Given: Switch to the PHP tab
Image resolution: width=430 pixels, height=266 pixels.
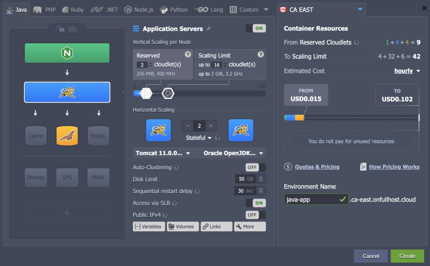Looking at the screenshot, I should click(45, 10).
